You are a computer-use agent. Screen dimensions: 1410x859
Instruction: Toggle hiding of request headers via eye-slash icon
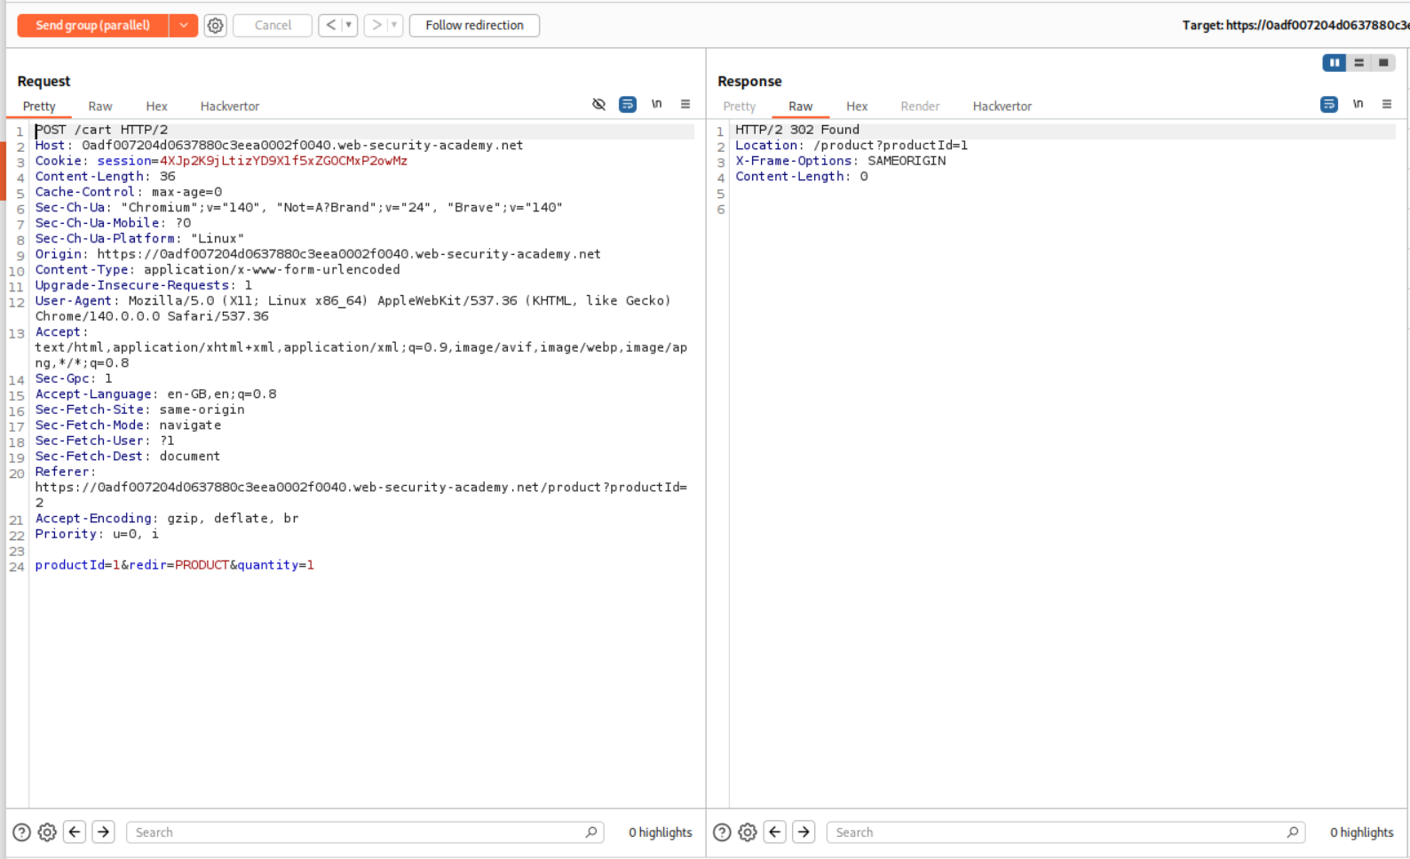coord(598,104)
